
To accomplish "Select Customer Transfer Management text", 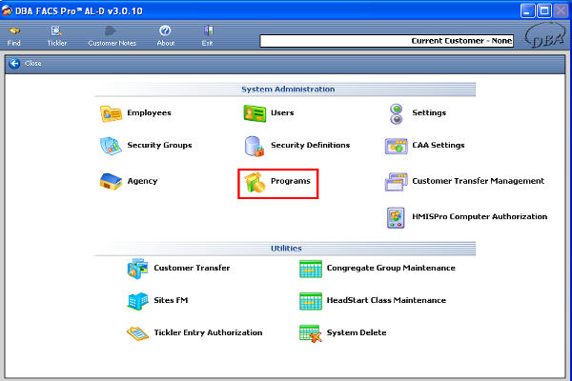I will click(x=478, y=181).
